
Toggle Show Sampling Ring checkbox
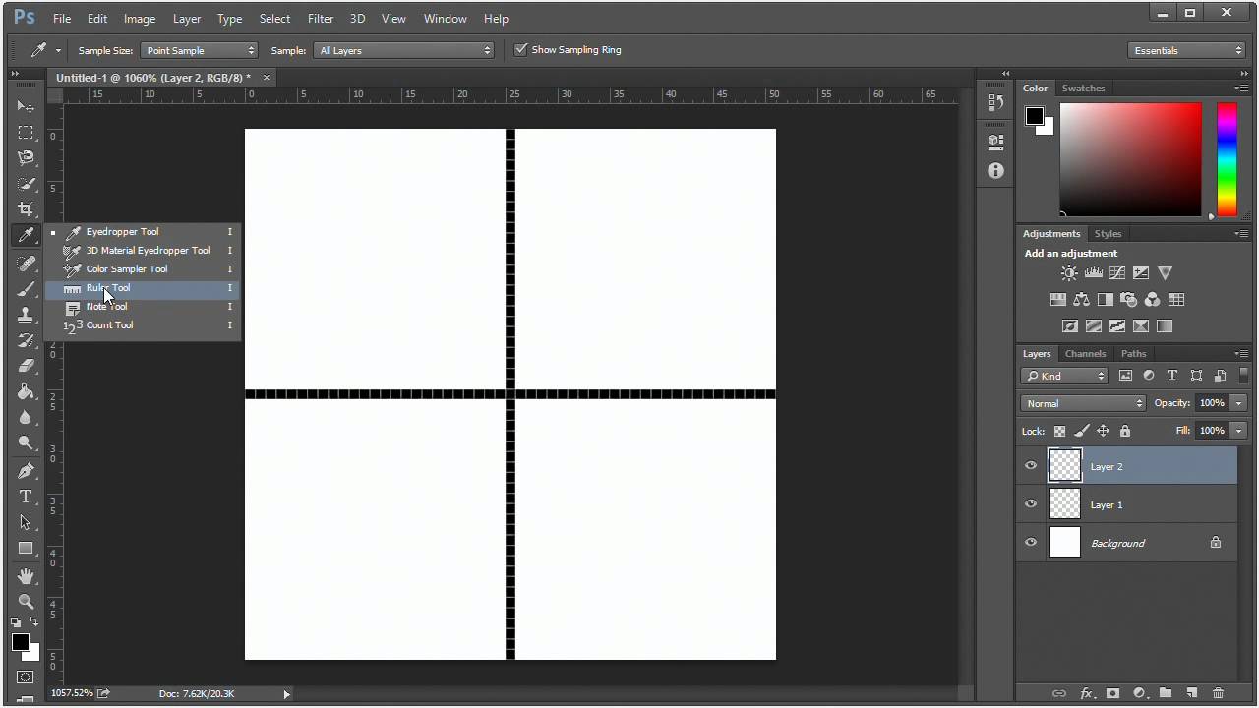521,49
